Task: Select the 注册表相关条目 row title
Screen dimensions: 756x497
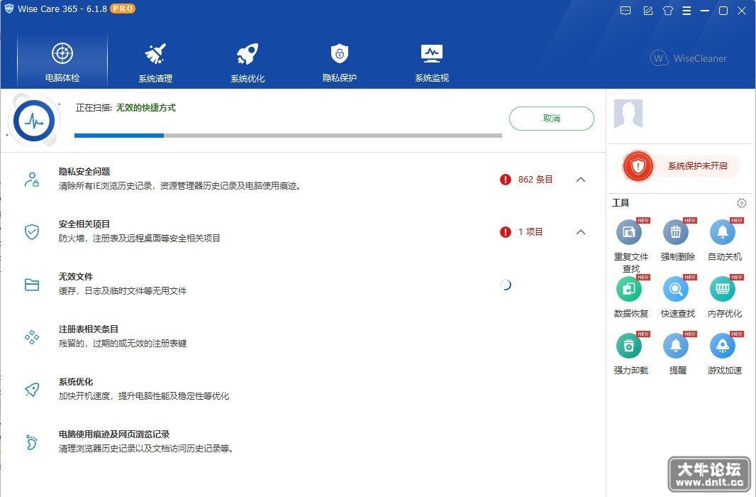Action: click(89, 329)
